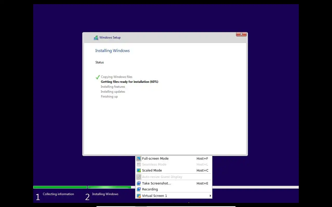The height and width of the screenshot is (207, 332).
Task: Click the disabled Auto-resize Guest Display entry
Action: pos(174,177)
